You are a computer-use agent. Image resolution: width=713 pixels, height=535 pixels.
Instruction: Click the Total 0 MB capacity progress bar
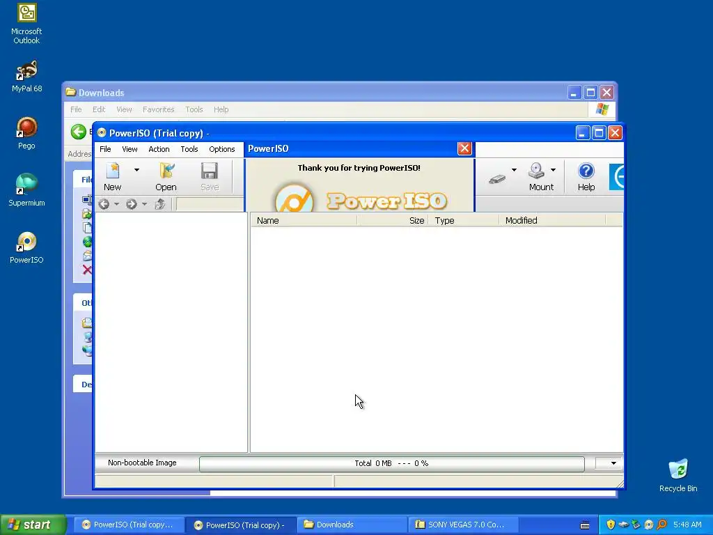[x=391, y=463]
